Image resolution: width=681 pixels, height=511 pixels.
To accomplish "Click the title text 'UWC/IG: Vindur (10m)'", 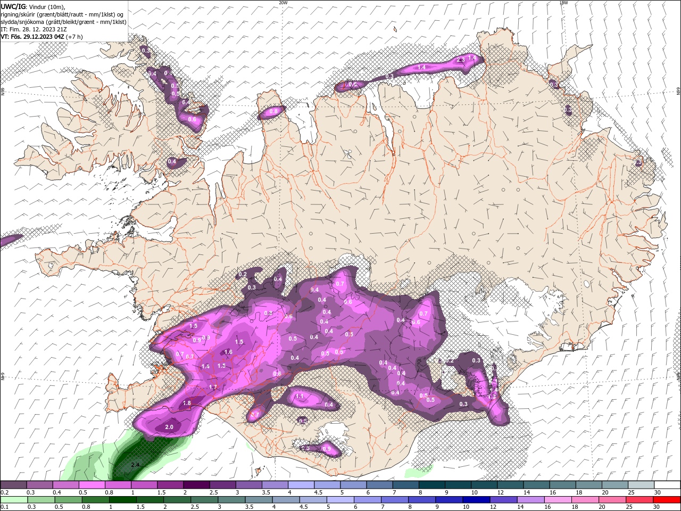I will tap(31, 6).
